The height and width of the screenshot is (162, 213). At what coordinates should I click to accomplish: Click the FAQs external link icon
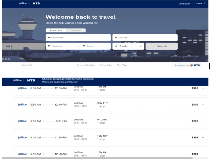pyautogui.click(x=204, y=4)
